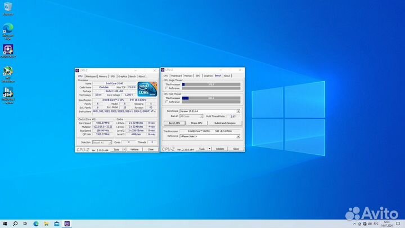Click the multi thread This Processor score bar
Screen dimensions: 405x228
[x=211, y=98]
